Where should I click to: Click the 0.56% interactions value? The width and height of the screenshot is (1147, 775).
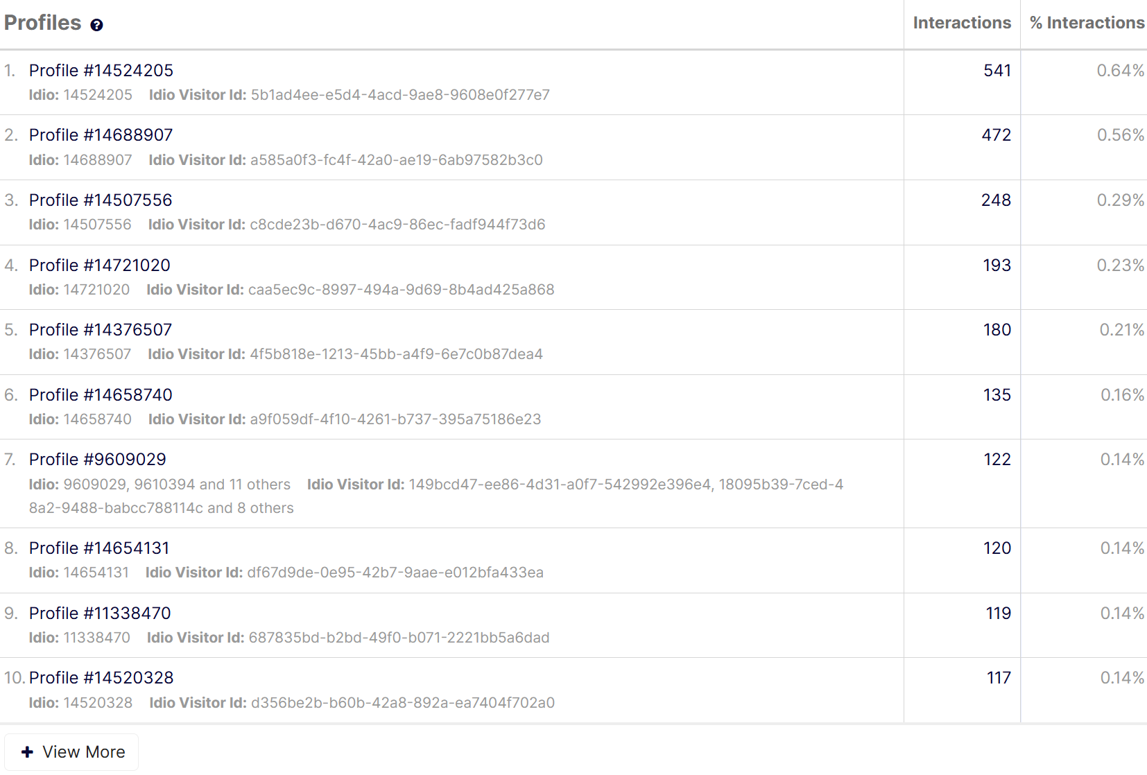point(1120,135)
